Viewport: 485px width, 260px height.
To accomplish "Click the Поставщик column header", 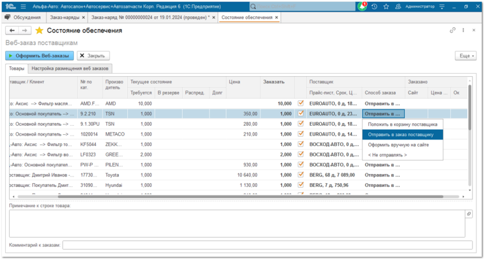I will pos(355,82).
